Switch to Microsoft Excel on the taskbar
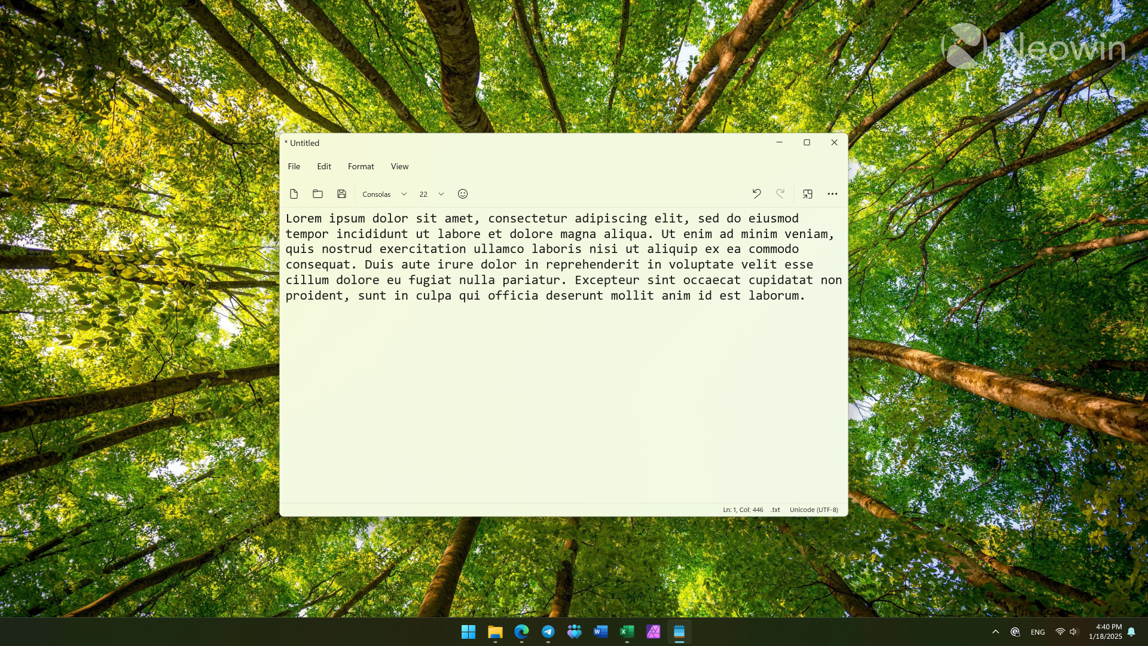 pos(627,632)
